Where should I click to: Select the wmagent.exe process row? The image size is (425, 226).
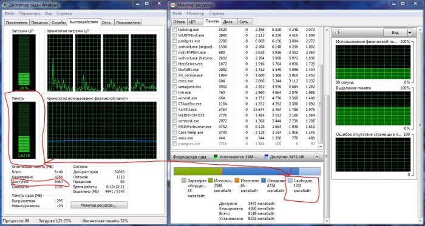pos(245,87)
